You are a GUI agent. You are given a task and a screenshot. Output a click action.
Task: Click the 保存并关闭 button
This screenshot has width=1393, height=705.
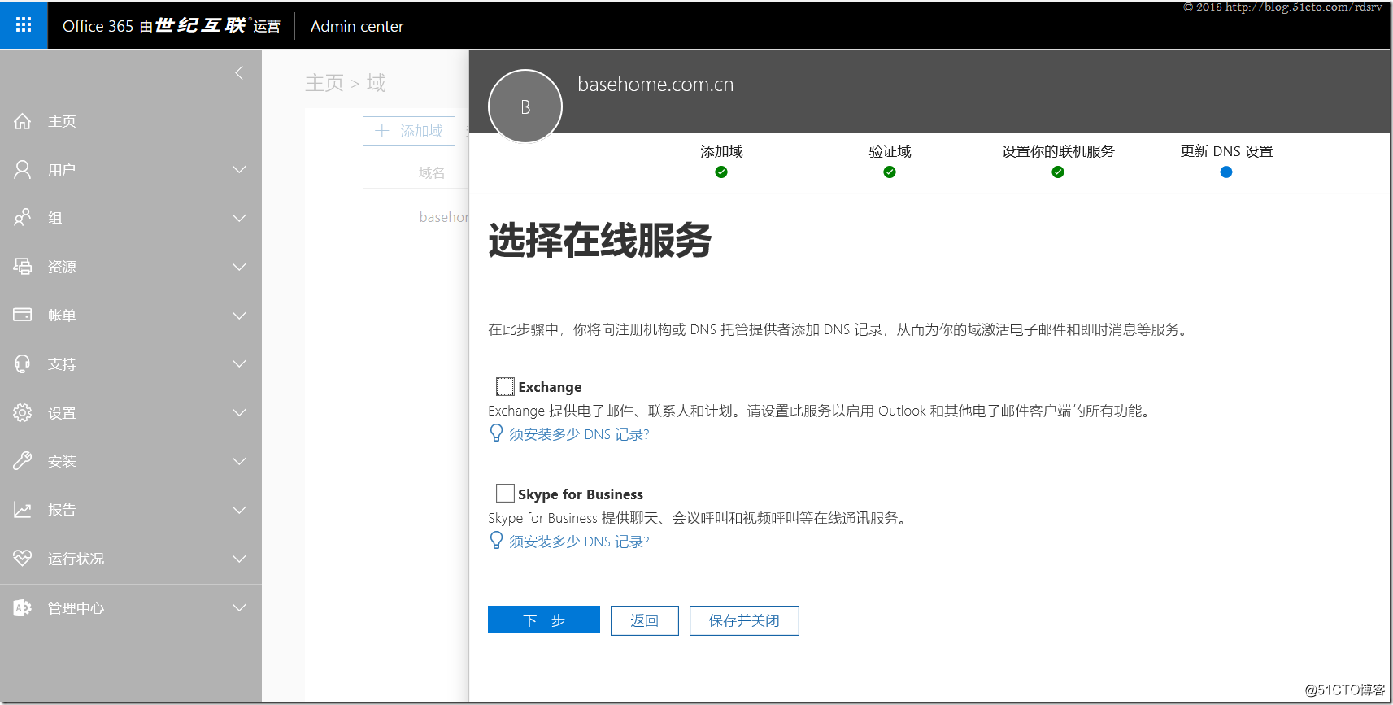click(744, 620)
